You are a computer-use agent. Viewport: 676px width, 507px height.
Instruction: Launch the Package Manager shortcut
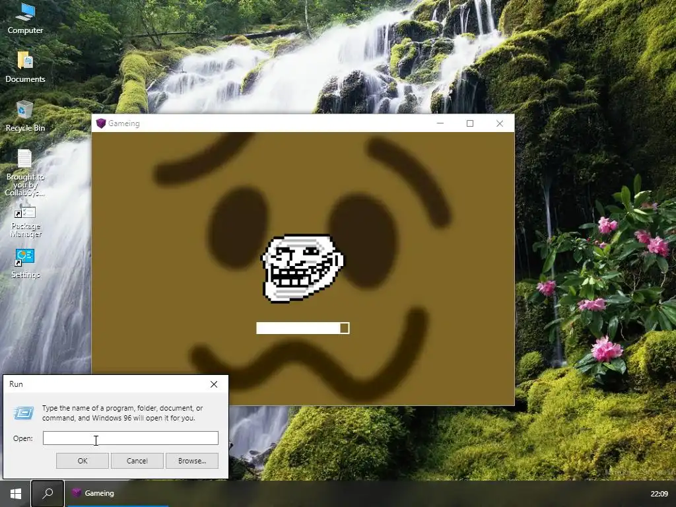point(26,222)
